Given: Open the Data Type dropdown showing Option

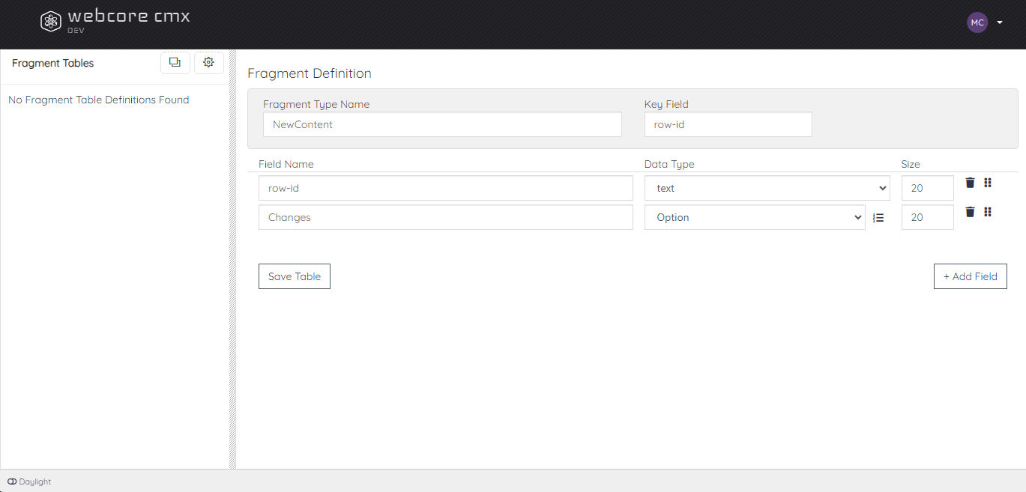Looking at the screenshot, I should pyautogui.click(x=755, y=217).
